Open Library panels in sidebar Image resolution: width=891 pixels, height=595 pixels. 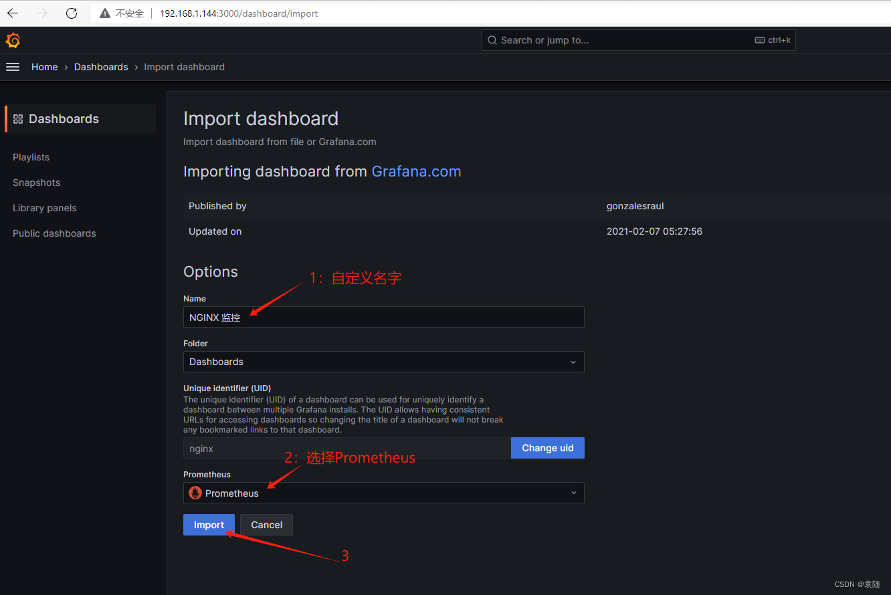(x=44, y=208)
